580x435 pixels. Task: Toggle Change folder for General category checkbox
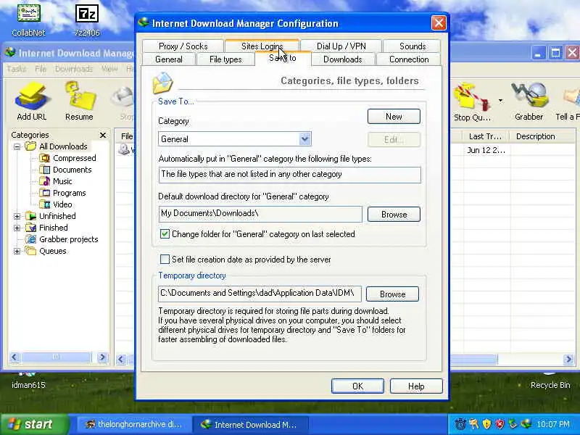tap(165, 233)
